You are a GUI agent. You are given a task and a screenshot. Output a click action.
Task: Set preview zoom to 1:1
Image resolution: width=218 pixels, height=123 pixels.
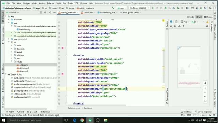click(x=205, y=96)
